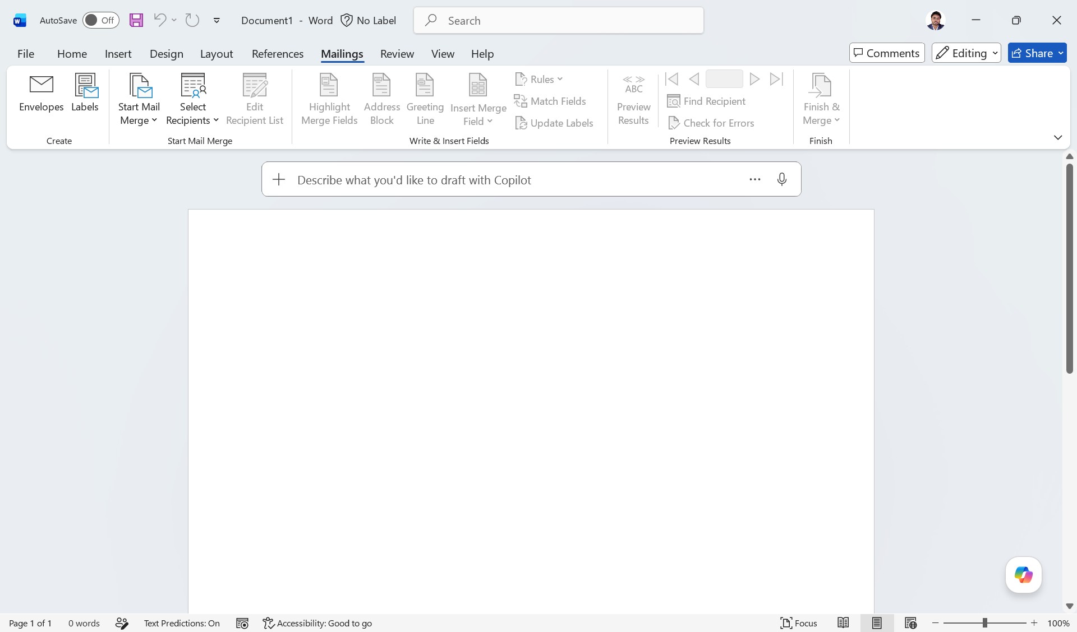Switch to Print Layout view
This screenshot has height=632, width=1077.
point(877,623)
